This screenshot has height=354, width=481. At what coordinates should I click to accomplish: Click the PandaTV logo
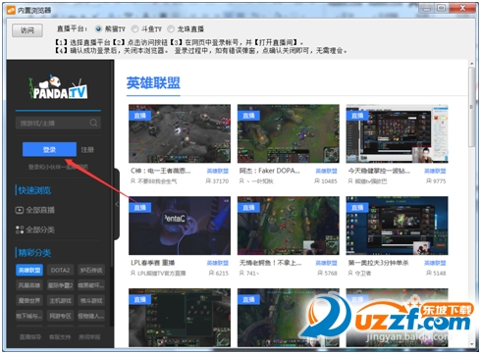coord(58,87)
